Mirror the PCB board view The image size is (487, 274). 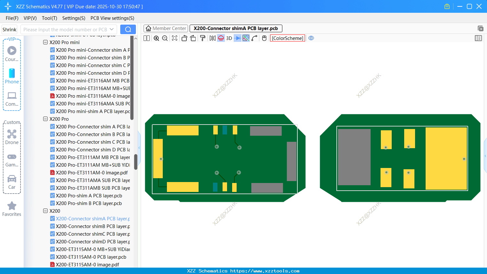pos(212,38)
